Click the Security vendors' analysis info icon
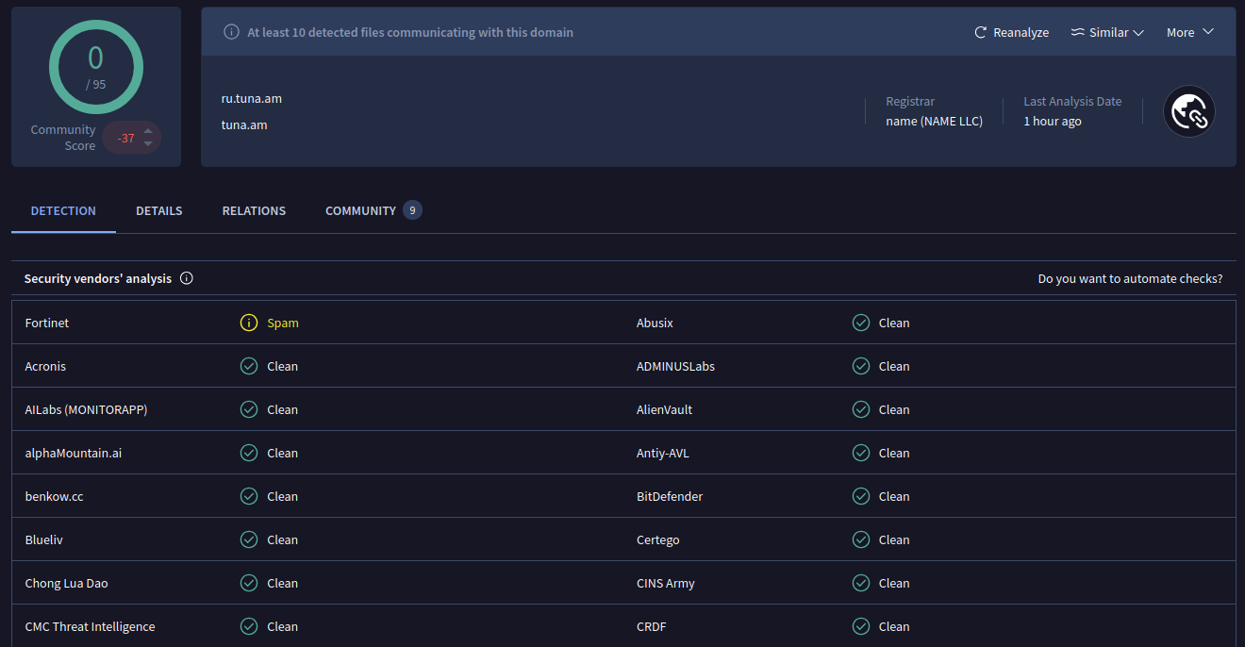The image size is (1245, 647). (187, 278)
